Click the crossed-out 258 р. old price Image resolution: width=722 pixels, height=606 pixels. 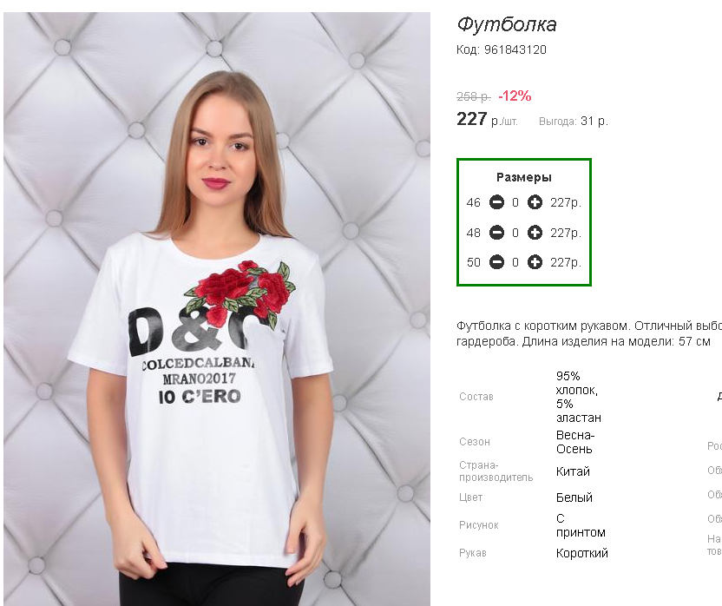point(473,96)
